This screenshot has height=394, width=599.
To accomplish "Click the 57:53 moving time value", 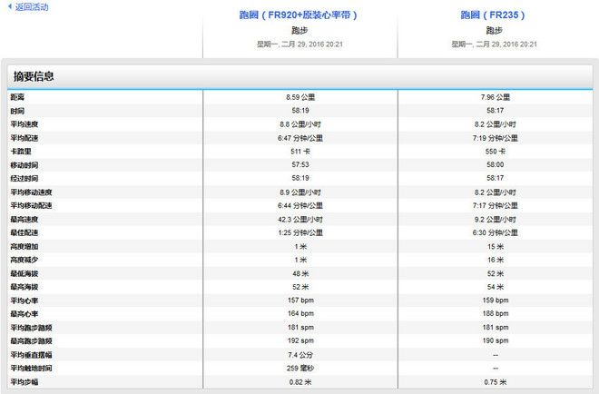I will pyautogui.click(x=300, y=164).
